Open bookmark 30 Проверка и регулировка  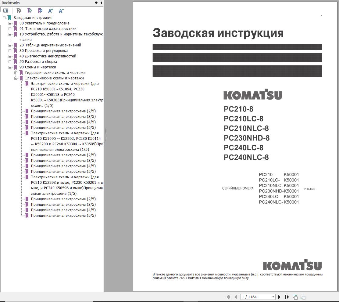click(44, 51)
